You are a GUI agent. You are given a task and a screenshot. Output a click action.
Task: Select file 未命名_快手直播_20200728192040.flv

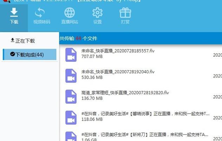click(x=118, y=72)
